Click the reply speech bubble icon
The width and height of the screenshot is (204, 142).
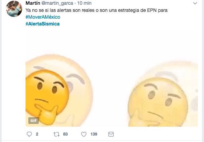pos(29,134)
